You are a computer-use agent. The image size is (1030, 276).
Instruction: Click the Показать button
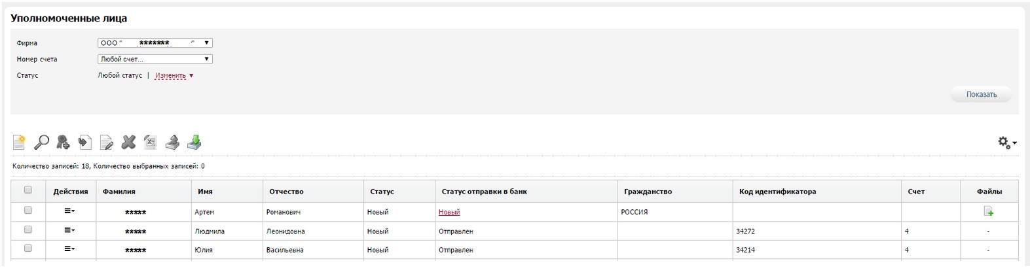[x=981, y=95]
